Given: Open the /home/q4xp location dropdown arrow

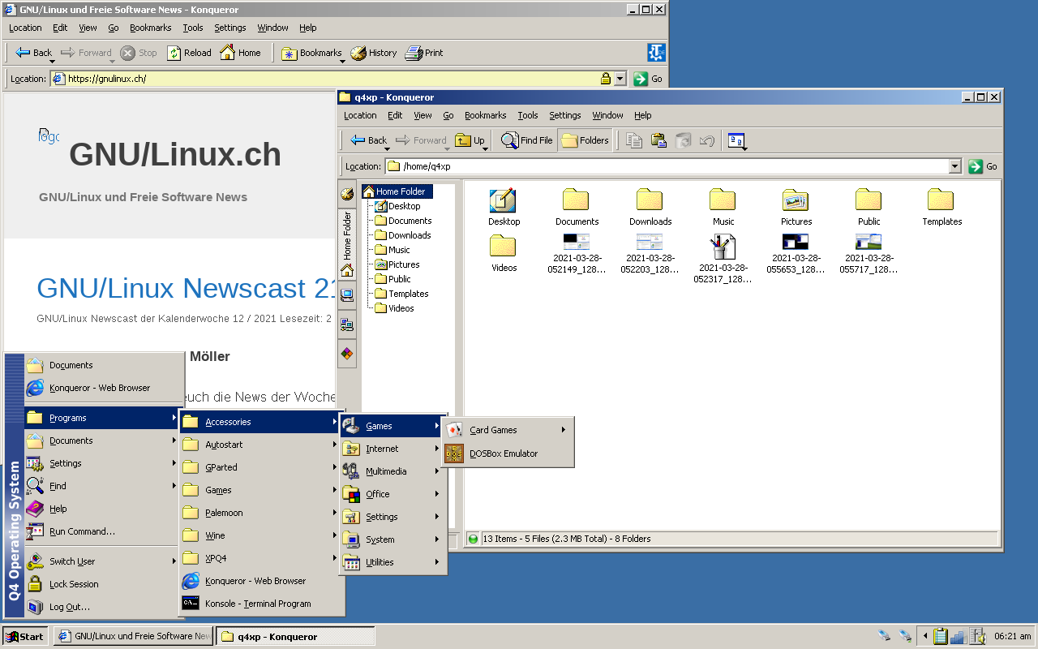Looking at the screenshot, I should coord(954,166).
